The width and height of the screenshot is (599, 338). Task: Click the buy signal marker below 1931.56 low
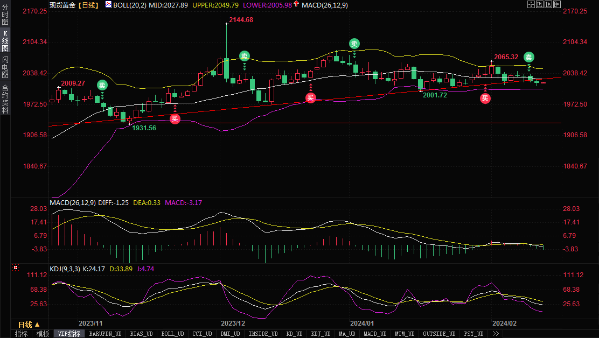[x=175, y=119]
